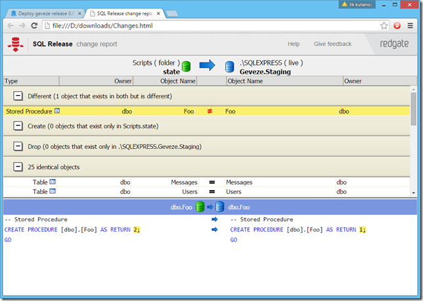This screenshot has width=423, height=301.
Task: Click the red not-equal icon for Foo
Action: pos(210,111)
